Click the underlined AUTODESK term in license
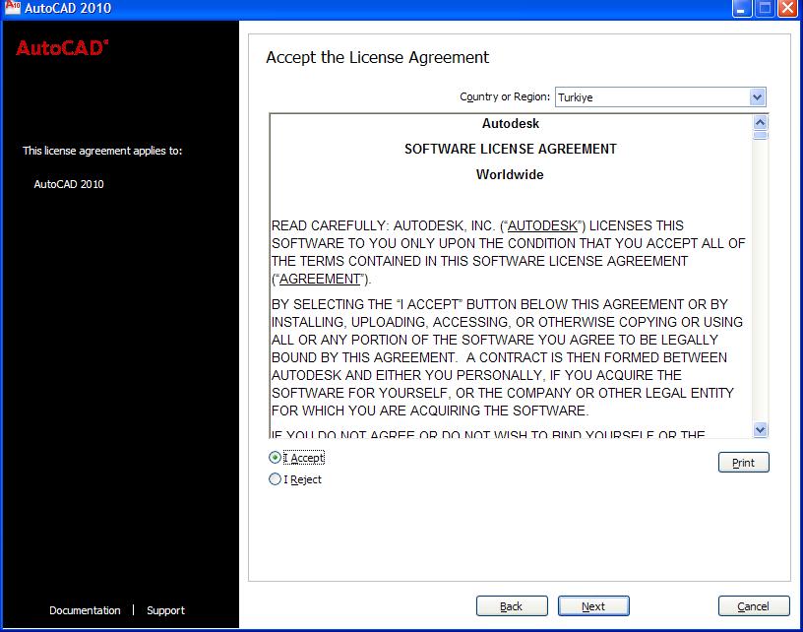Image resolution: width=803 pixels, height=632 pixels. 542,225
